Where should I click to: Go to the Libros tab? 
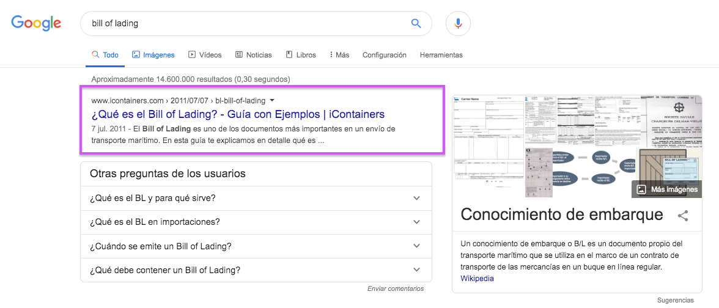point(301,55)
